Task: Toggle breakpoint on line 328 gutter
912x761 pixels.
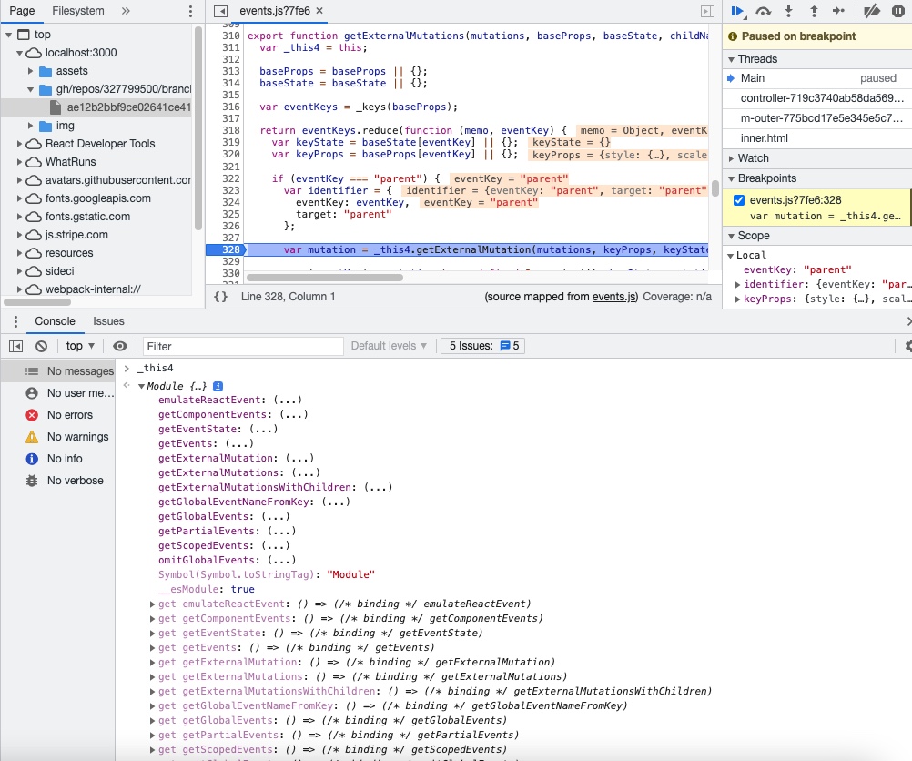Action: pyautogui.click(x=227, y=249)
